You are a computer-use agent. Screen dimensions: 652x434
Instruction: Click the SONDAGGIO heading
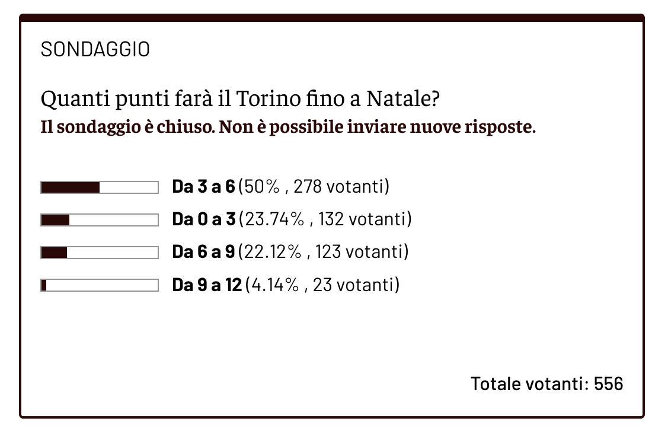pos(95,50)
